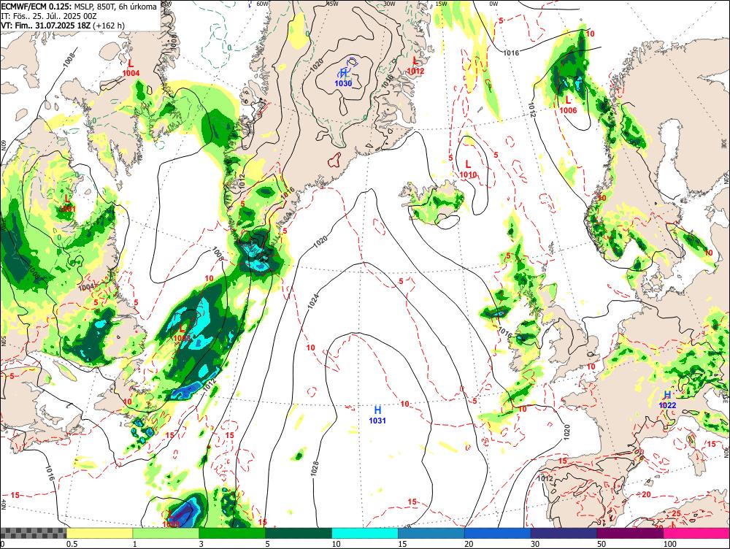Image resolution: width=730 pixels, height=549 pixels.
Task: Click the red 25 isotherm label
Action: tap(677, 514)
